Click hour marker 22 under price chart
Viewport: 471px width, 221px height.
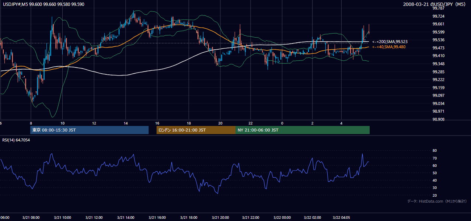(251, 123)
